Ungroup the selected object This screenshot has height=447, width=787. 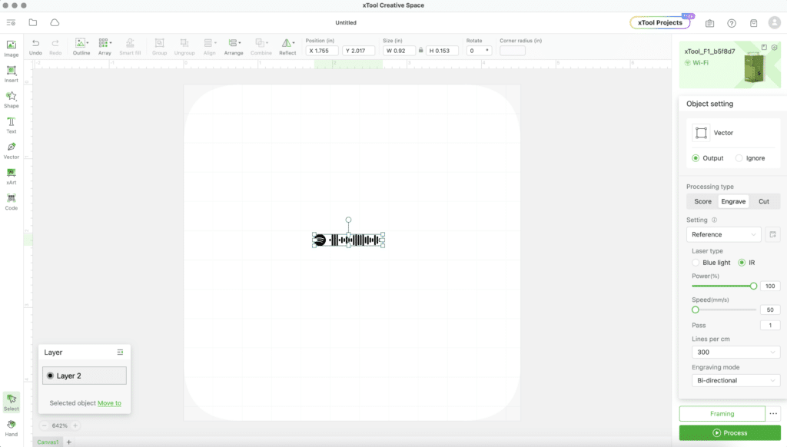(x=184, y=47)
